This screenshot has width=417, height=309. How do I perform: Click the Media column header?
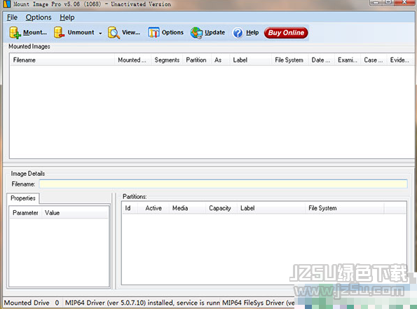188,208
